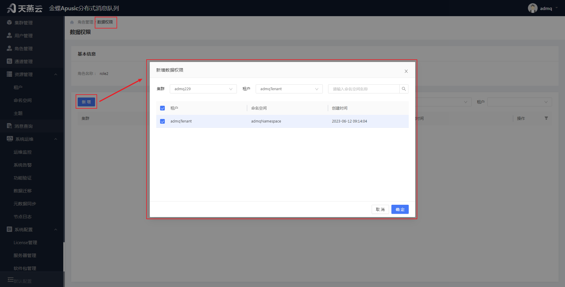
Task: Click the 操作 column header in background table
Action: coord(521,118)
